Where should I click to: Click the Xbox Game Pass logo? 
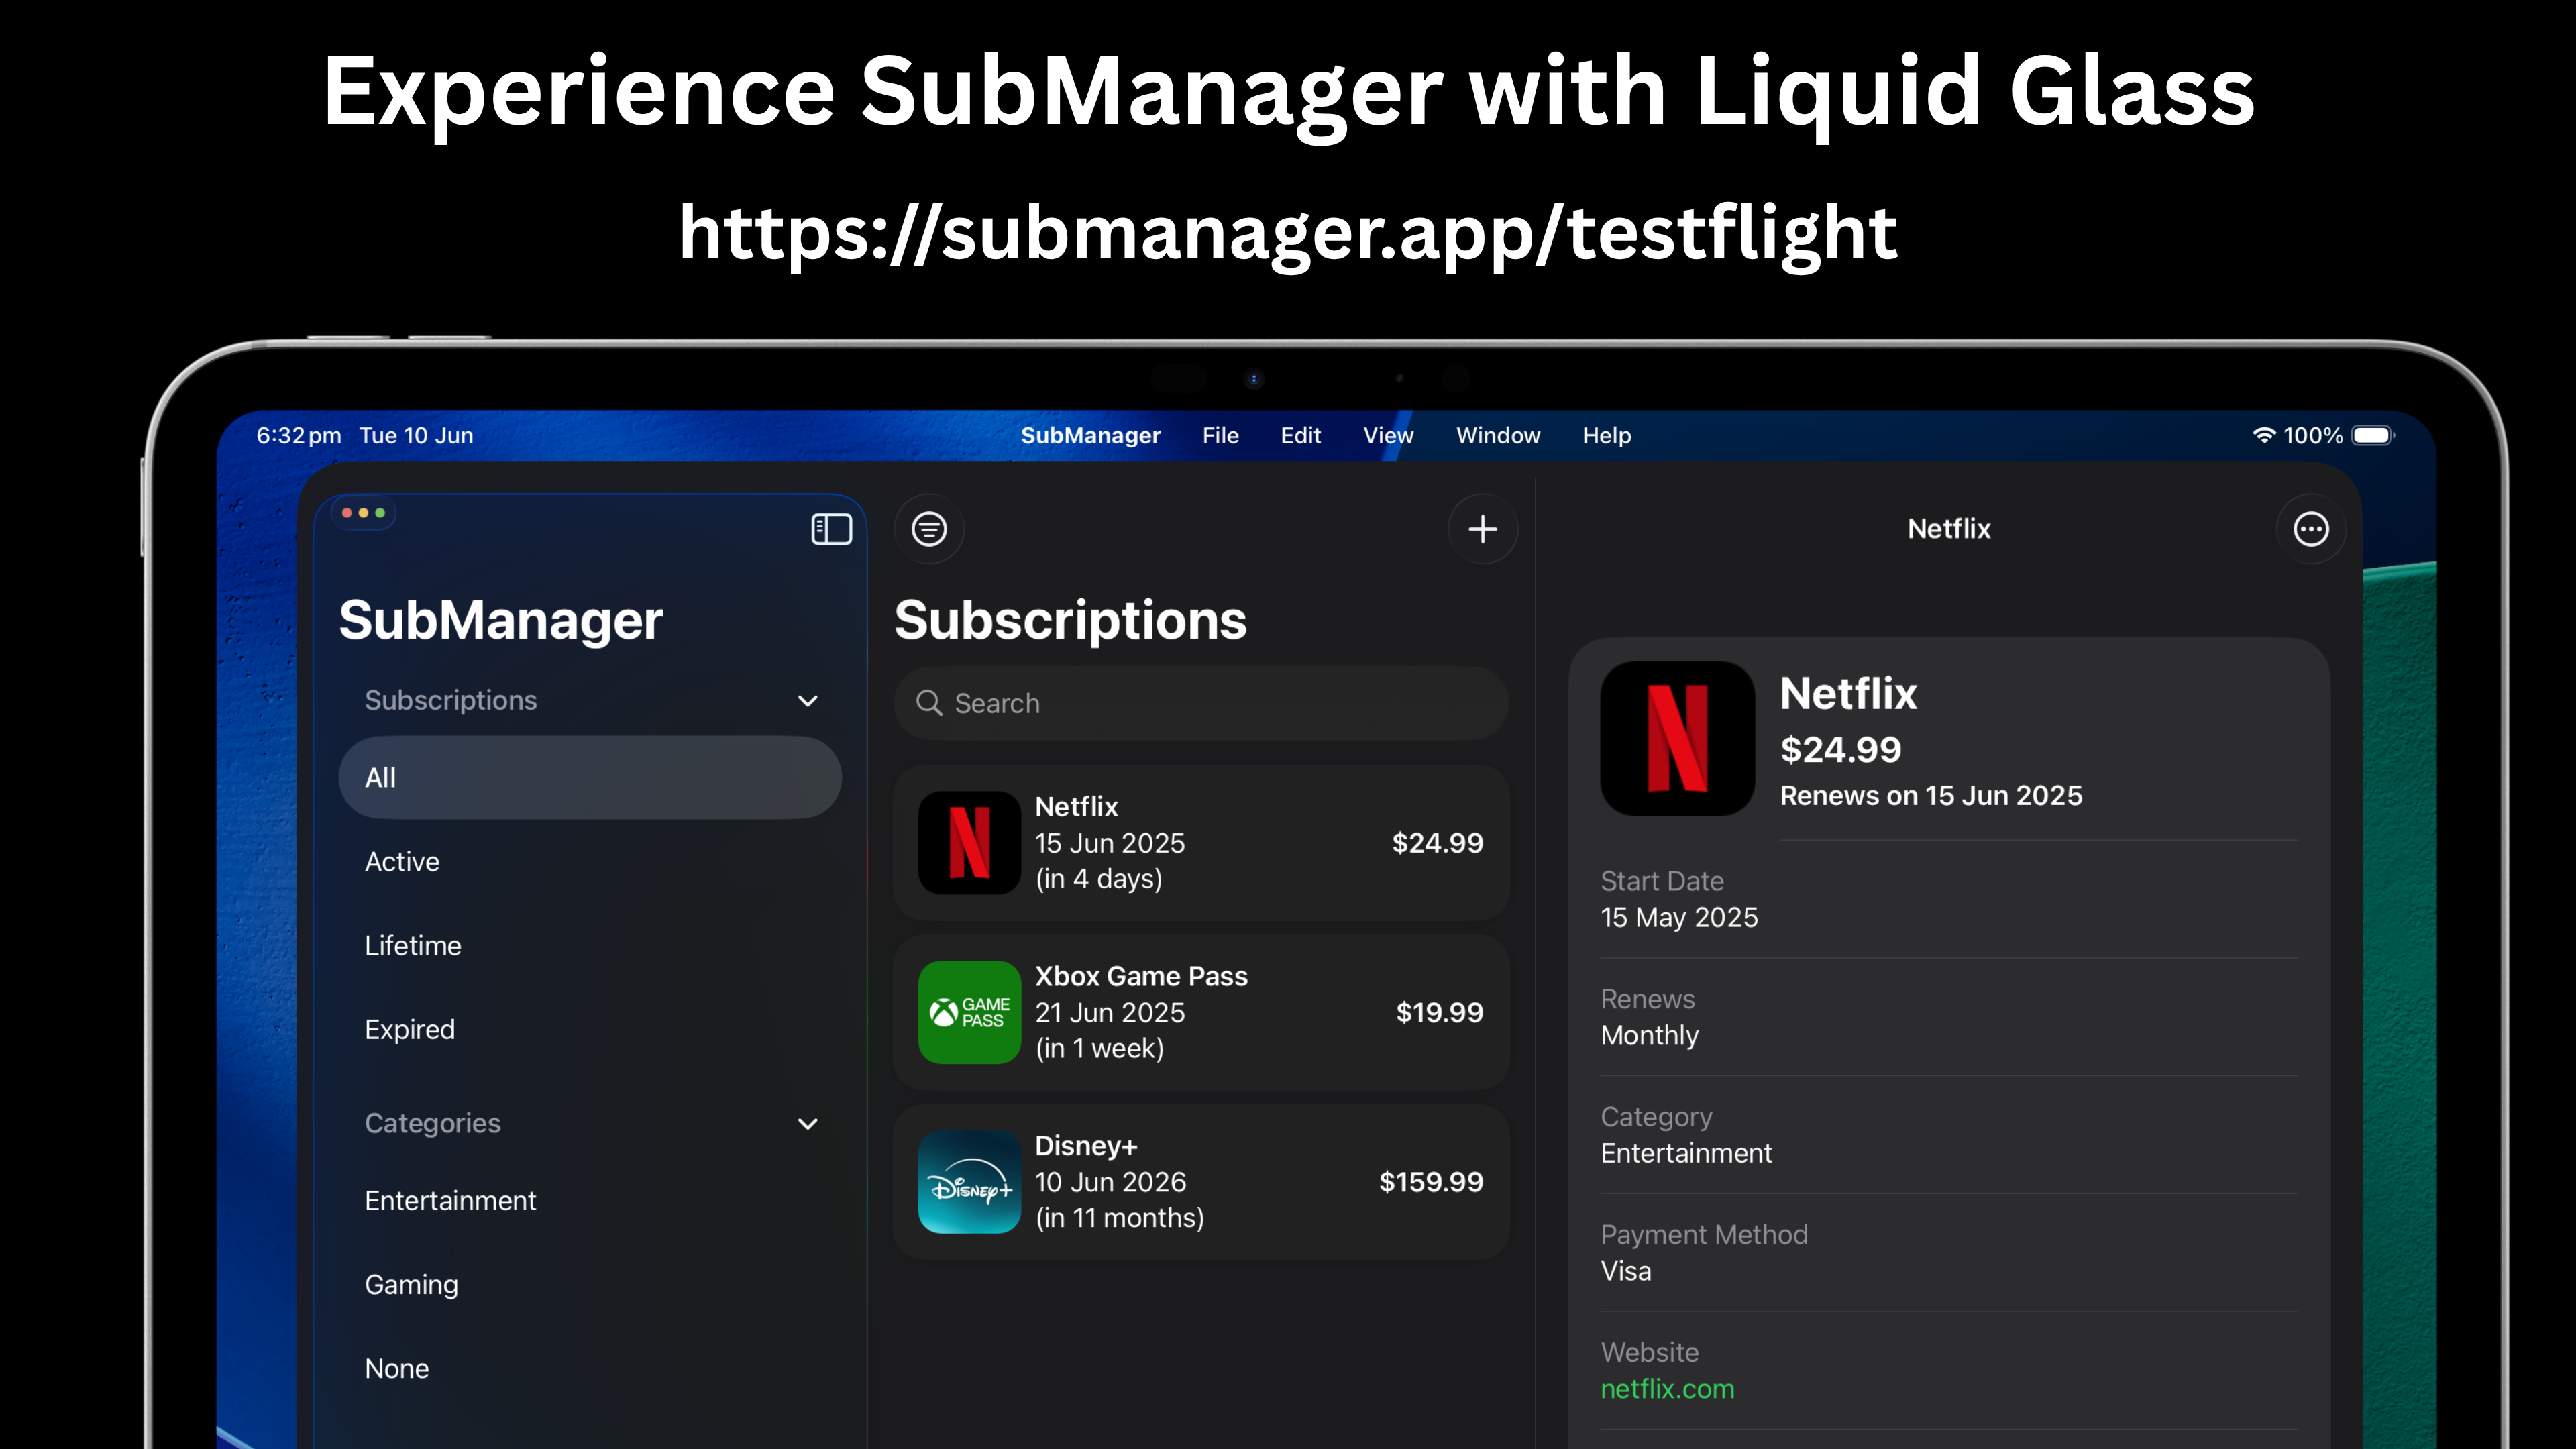[x=969, y=1012]
